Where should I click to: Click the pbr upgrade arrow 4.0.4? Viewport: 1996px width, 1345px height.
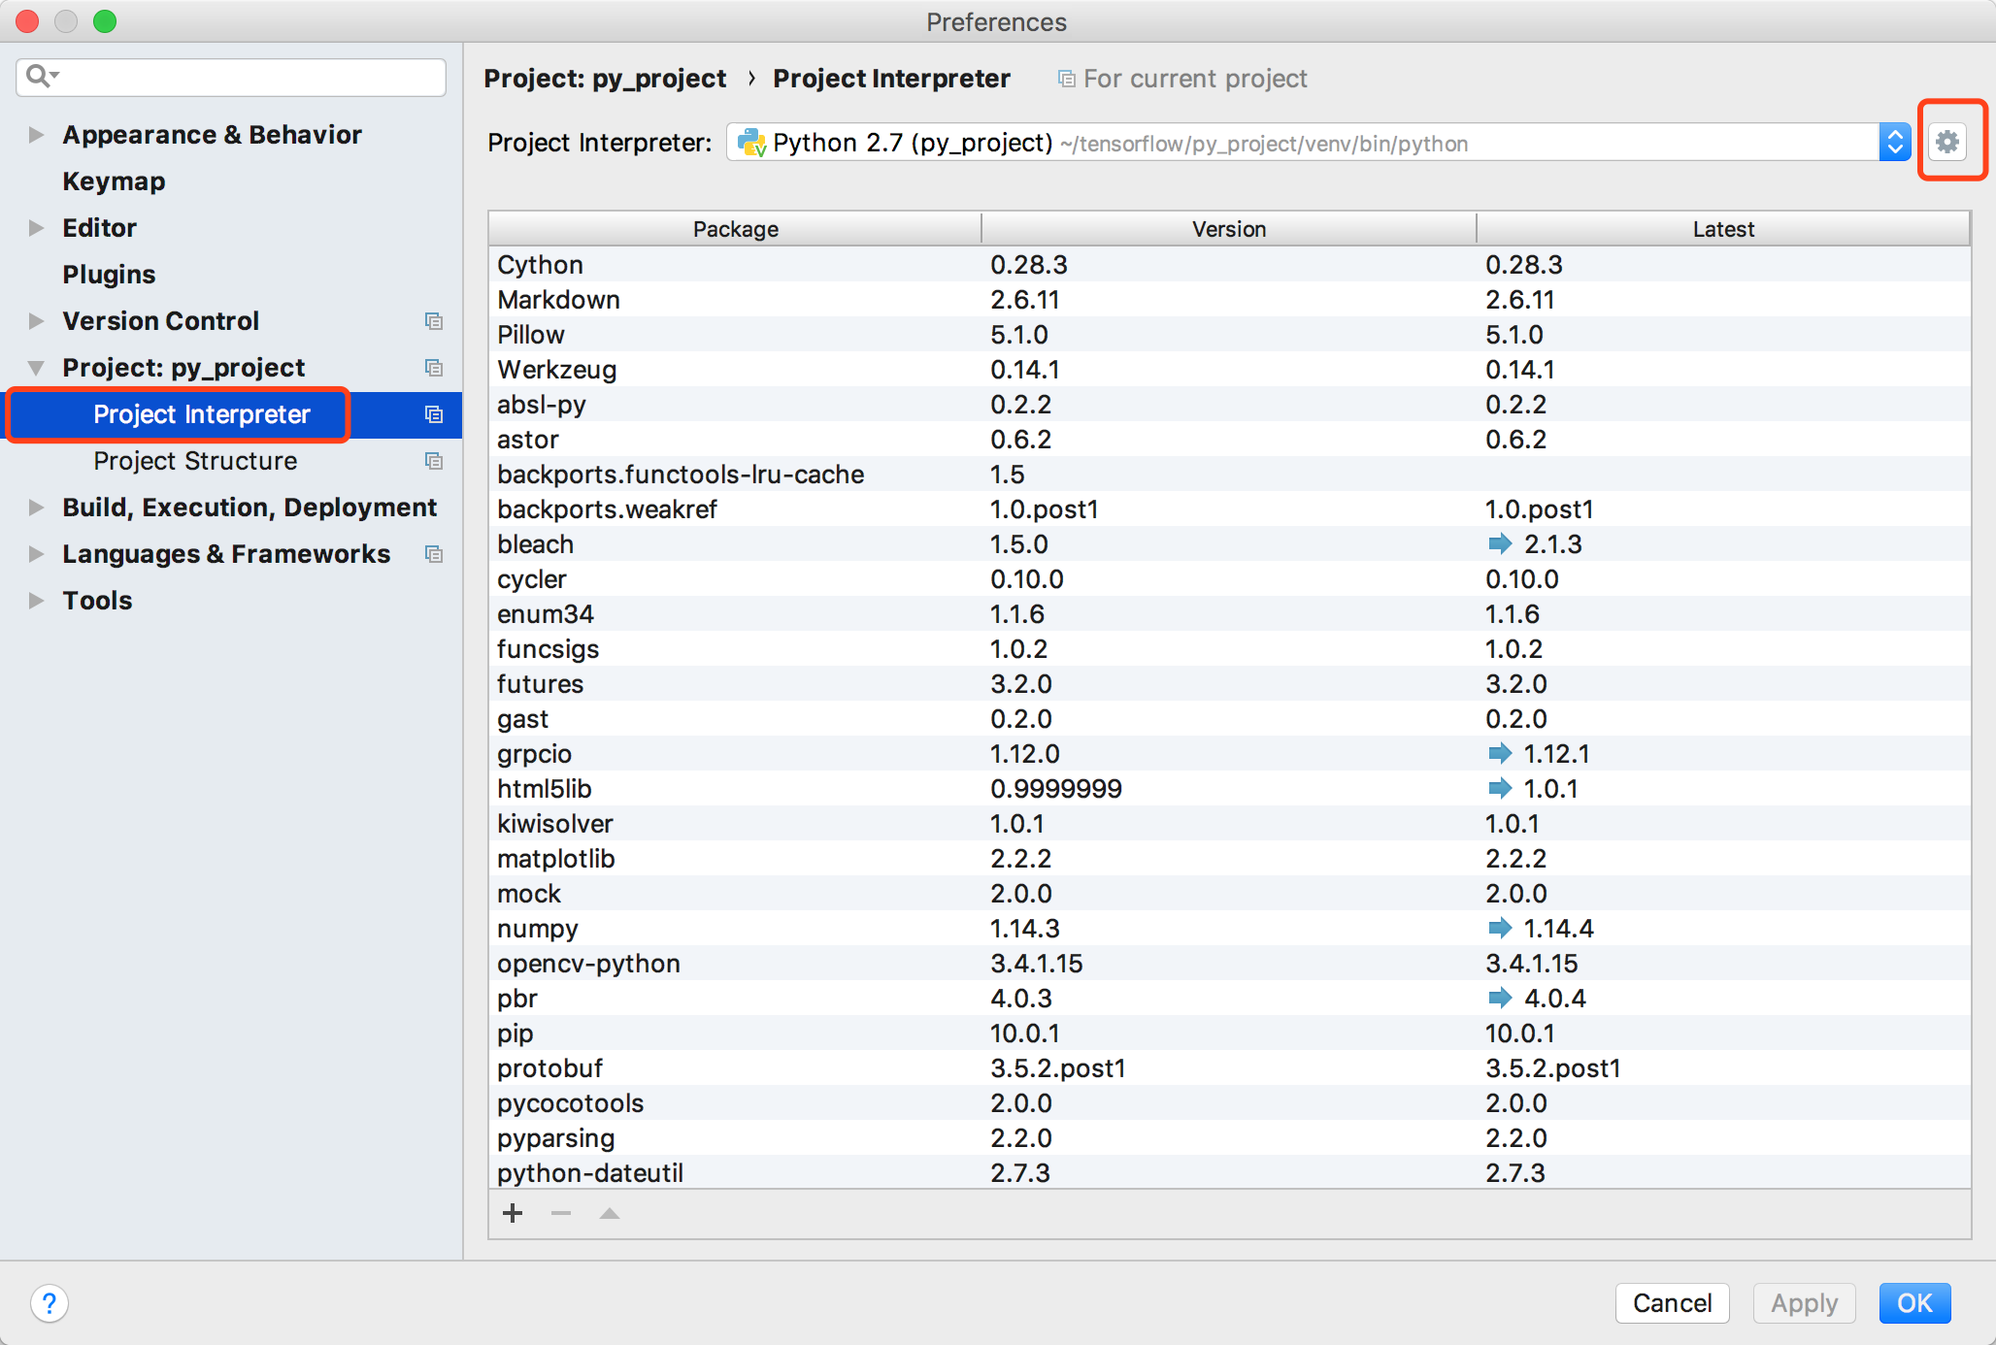click(x=1500, y=998)
